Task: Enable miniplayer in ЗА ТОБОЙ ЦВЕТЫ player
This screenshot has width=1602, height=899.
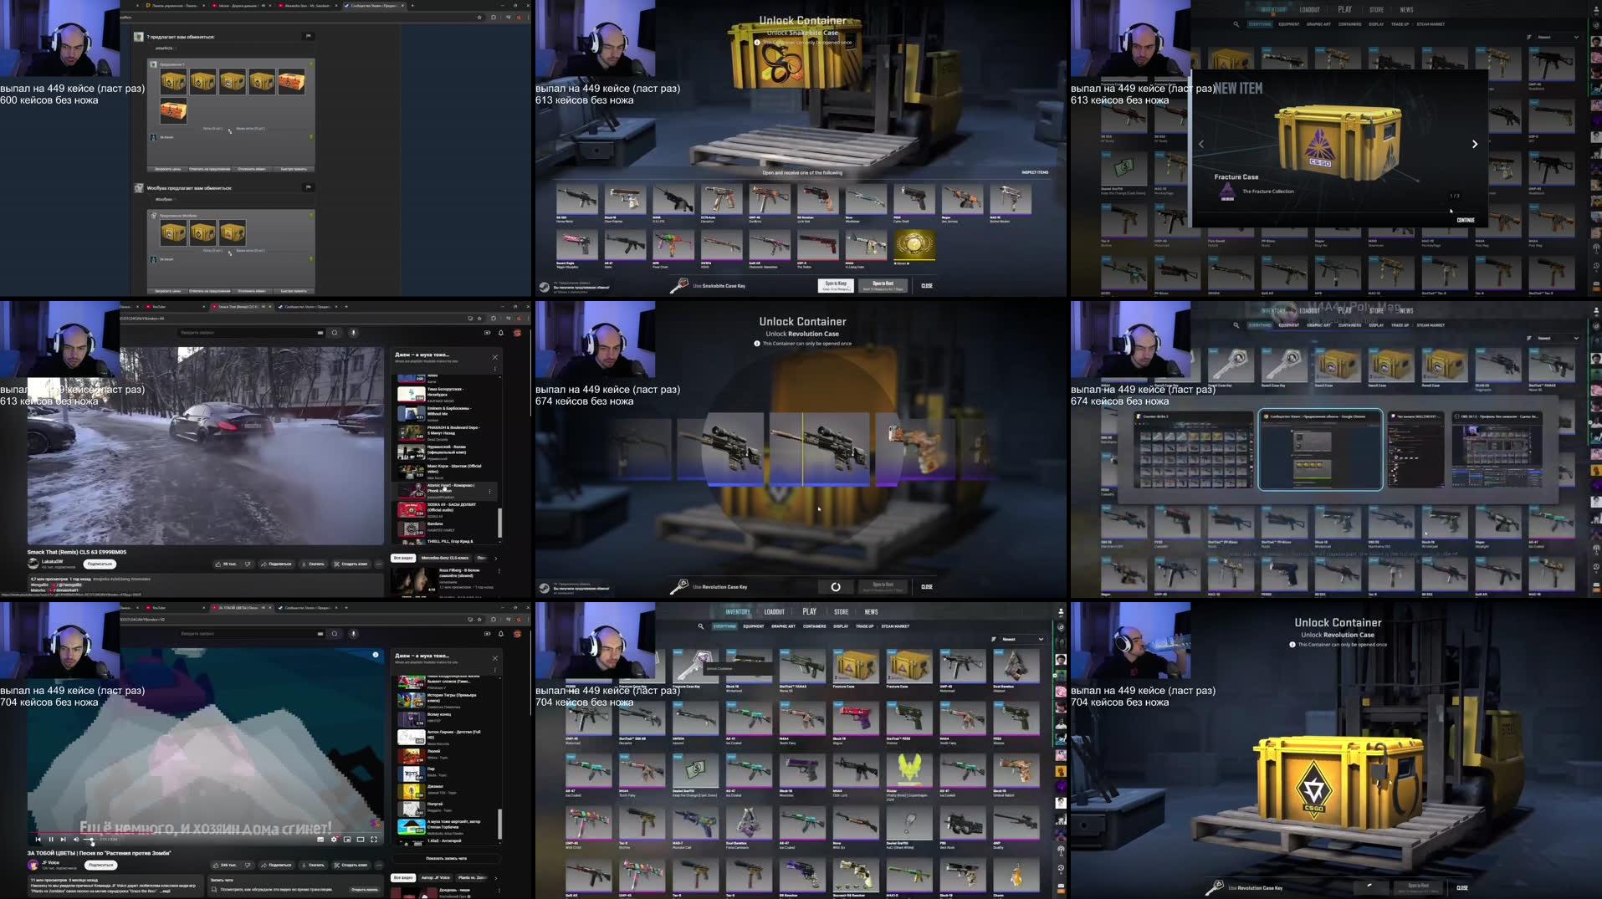Action: click(347, 839)
